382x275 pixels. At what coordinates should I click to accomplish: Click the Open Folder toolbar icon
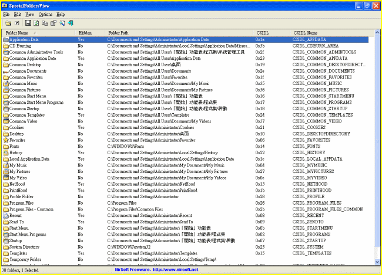tap(7, 23)
